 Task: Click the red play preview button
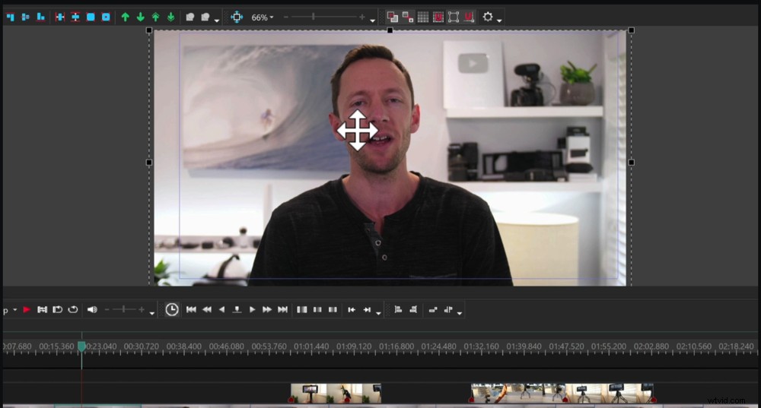27,310
